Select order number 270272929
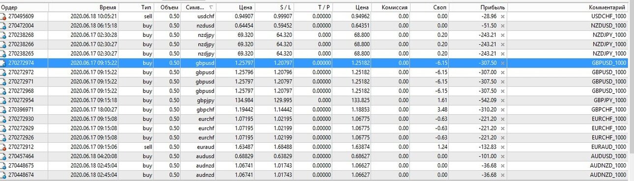The width and height of the screenshot is (634, 181). pos(21,128)
